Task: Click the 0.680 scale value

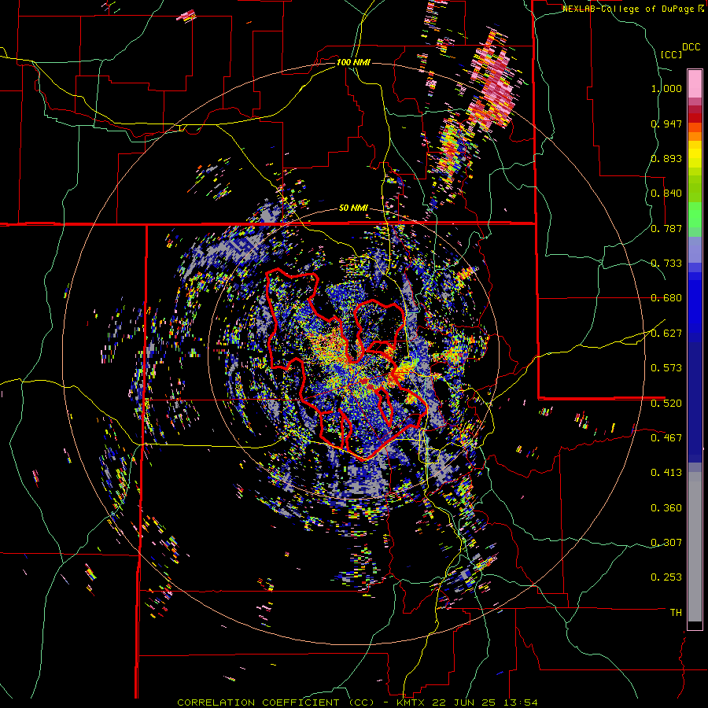Action: [666, 298]
